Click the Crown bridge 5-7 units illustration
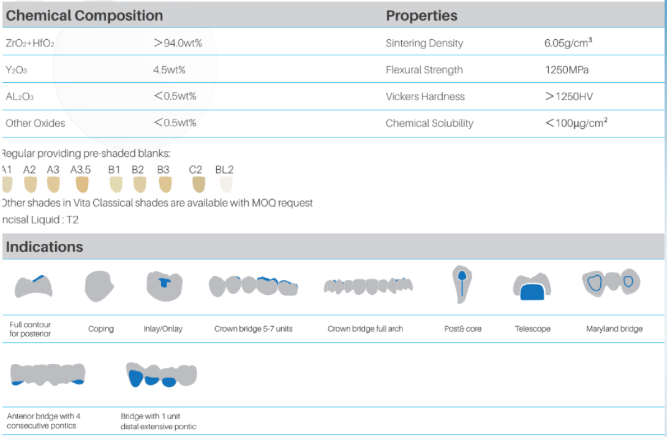667x437 pixels. 253,286
